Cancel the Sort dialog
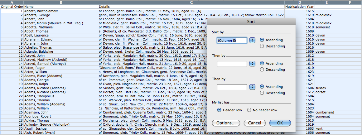The height and width of the screenshot is (135, 362). pos(254,123)
